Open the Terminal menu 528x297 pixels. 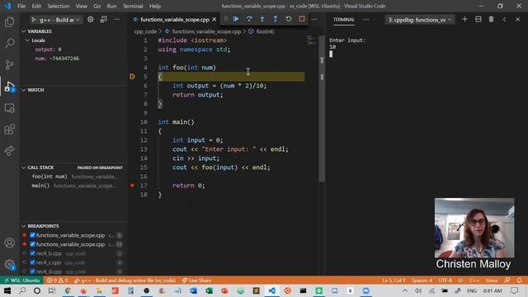(133, 6)
